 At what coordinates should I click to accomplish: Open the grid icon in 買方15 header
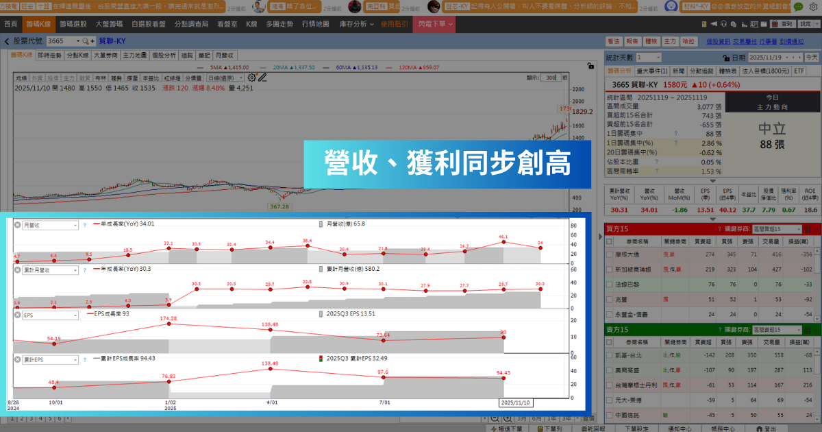pyautogui.click(x=806, y=228)
